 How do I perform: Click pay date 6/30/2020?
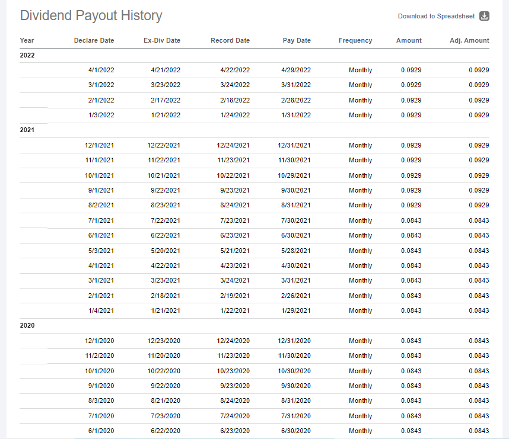click(295, 431)
